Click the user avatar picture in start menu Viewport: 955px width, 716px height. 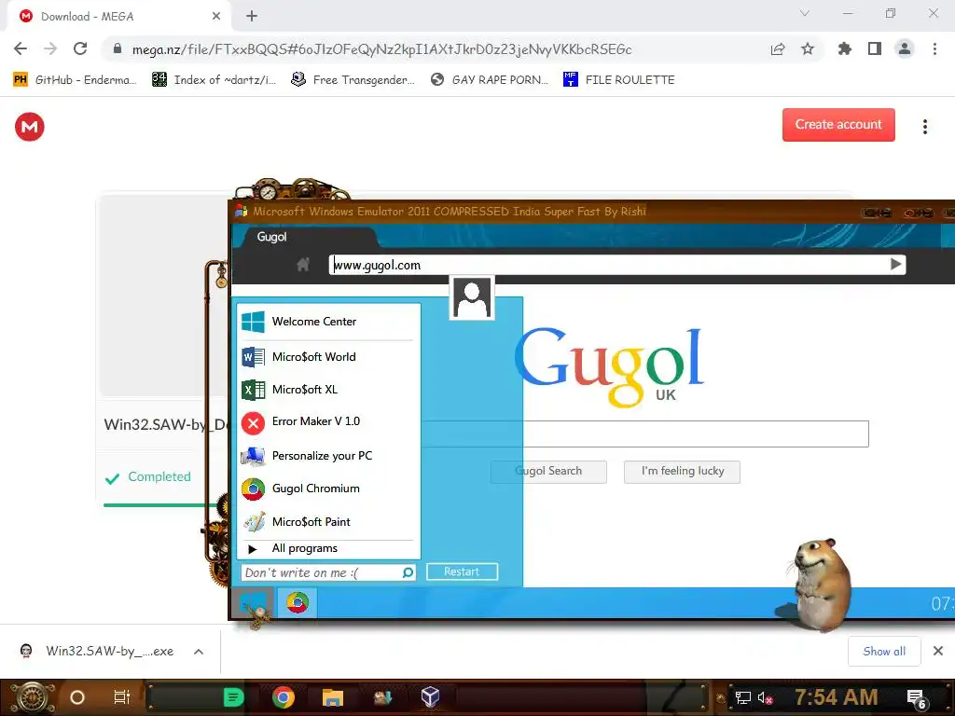pos(471,297)
